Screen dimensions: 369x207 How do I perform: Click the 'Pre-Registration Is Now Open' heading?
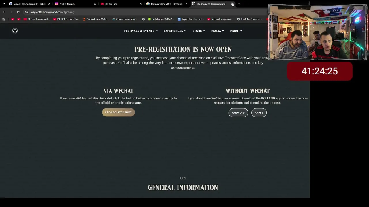coord(183,49)
